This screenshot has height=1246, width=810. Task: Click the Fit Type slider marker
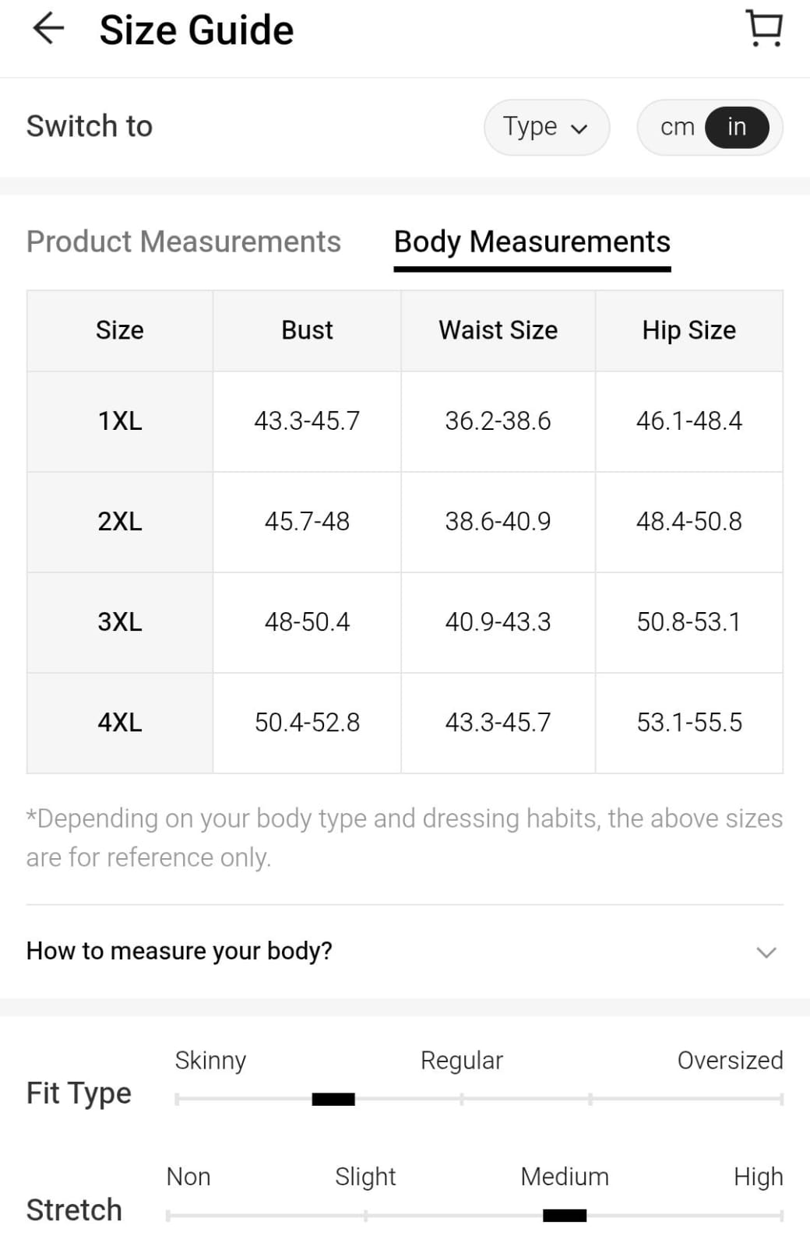(333, 1099)
